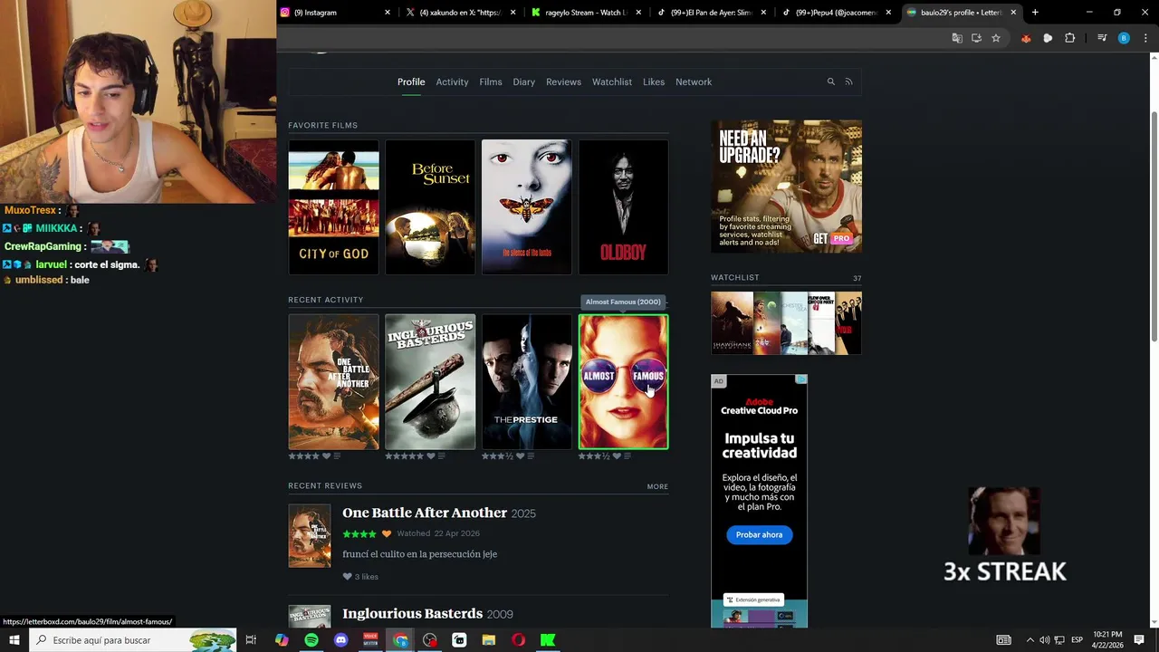Open Spotify from the taskbar
The width and height of the screenshot is (1159, 652).
coord(311,640)
